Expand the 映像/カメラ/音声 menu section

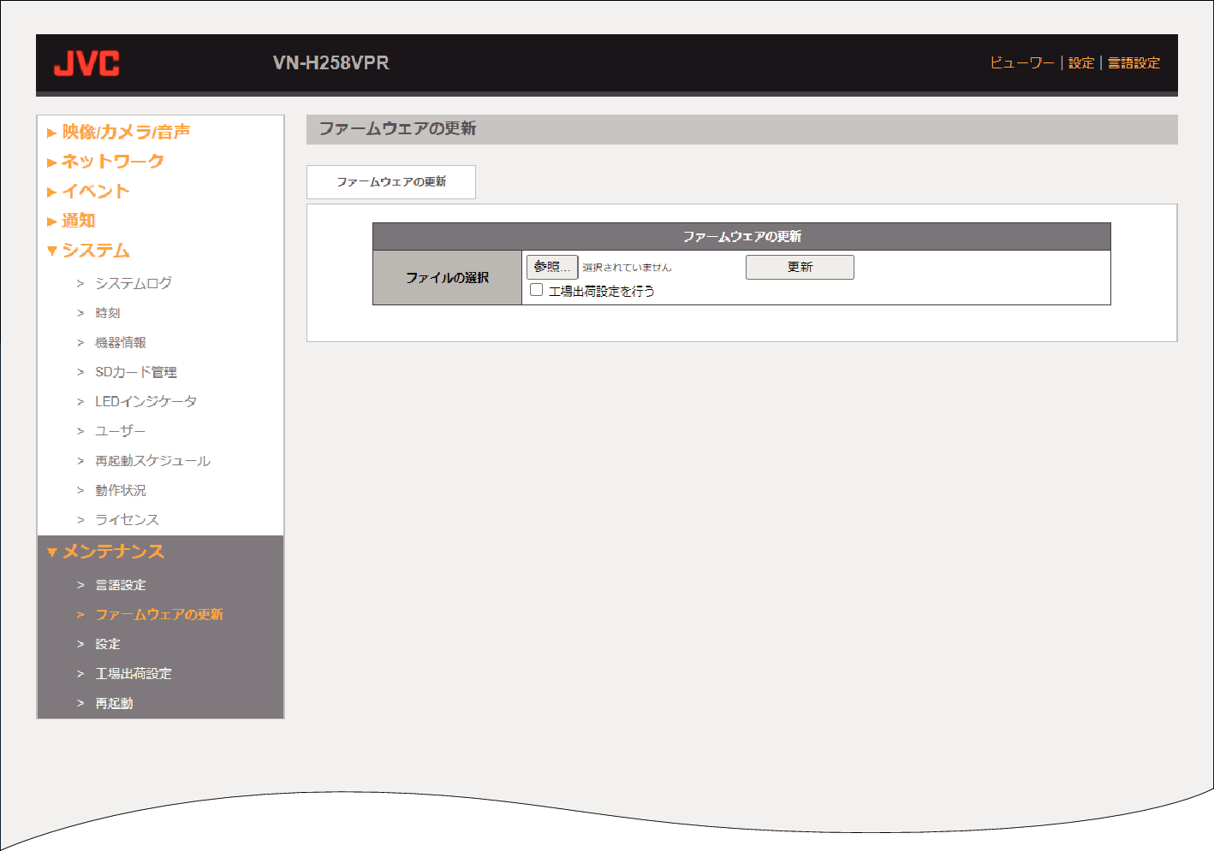tap(126, 132)
